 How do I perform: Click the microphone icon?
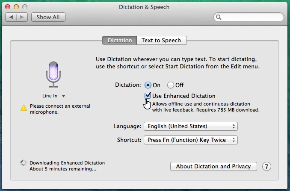click(x=53, y=74)
